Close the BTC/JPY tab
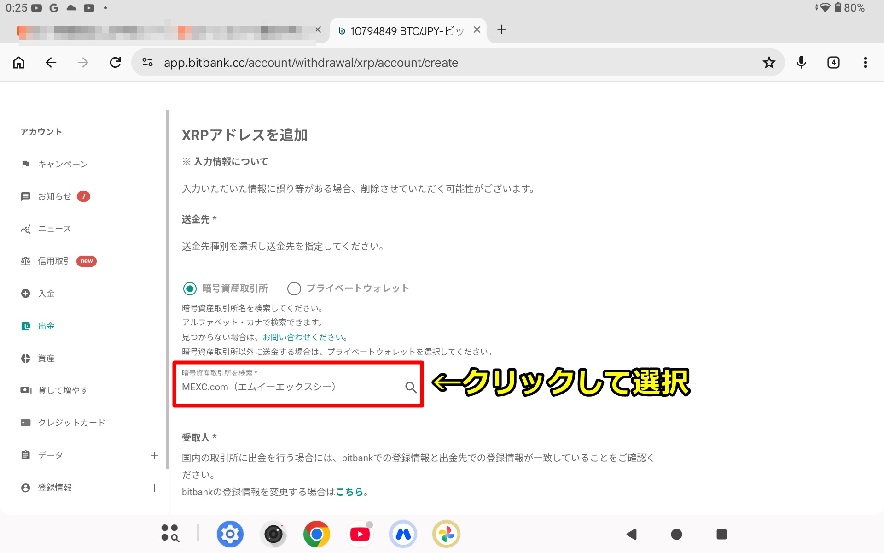This screenshot has height=553, width=884. point(477,30)
